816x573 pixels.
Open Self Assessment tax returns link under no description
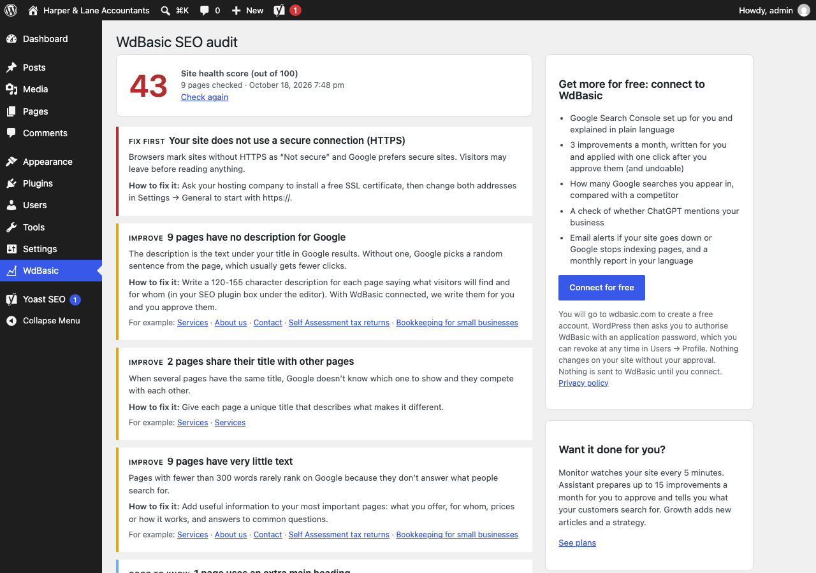339,323
